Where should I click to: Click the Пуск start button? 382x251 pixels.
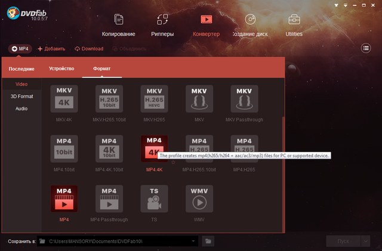(x=343, y=241)
